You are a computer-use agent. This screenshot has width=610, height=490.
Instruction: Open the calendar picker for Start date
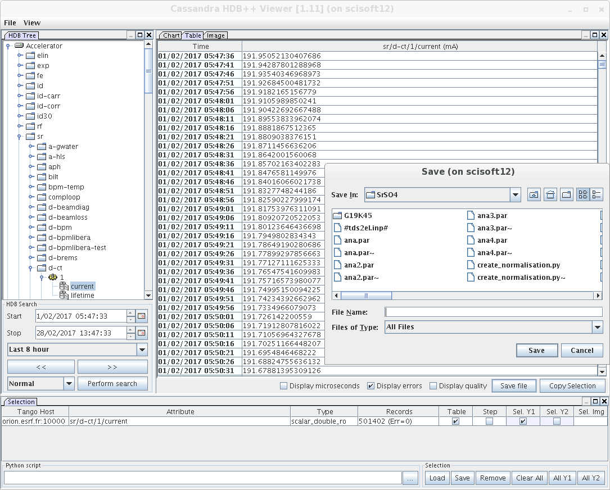click(x=142, y=316)
